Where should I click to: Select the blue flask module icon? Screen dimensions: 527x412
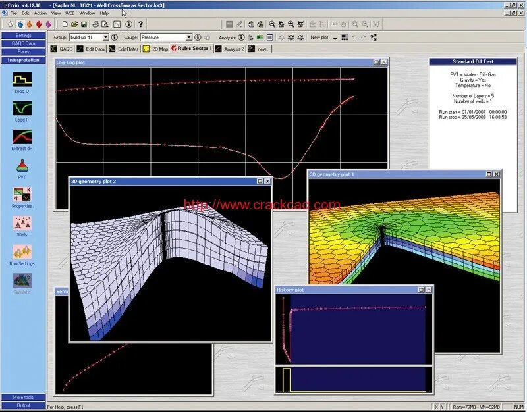click(x=20, y=24)
